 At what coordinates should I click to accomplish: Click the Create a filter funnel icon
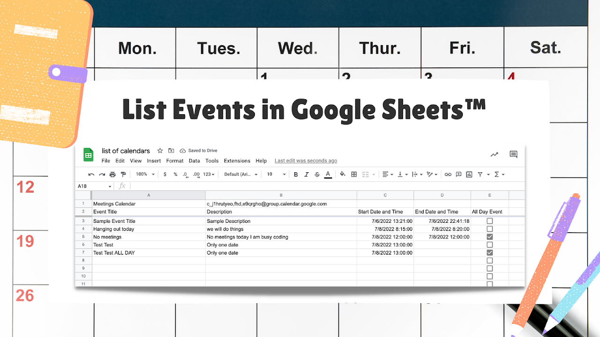[x=480, y=175]
